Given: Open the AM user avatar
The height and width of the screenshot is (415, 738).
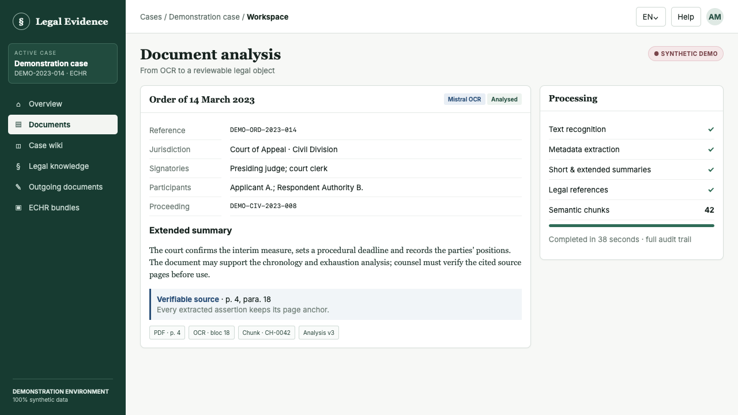Looking at the screenshot, I should coord(715,17).
